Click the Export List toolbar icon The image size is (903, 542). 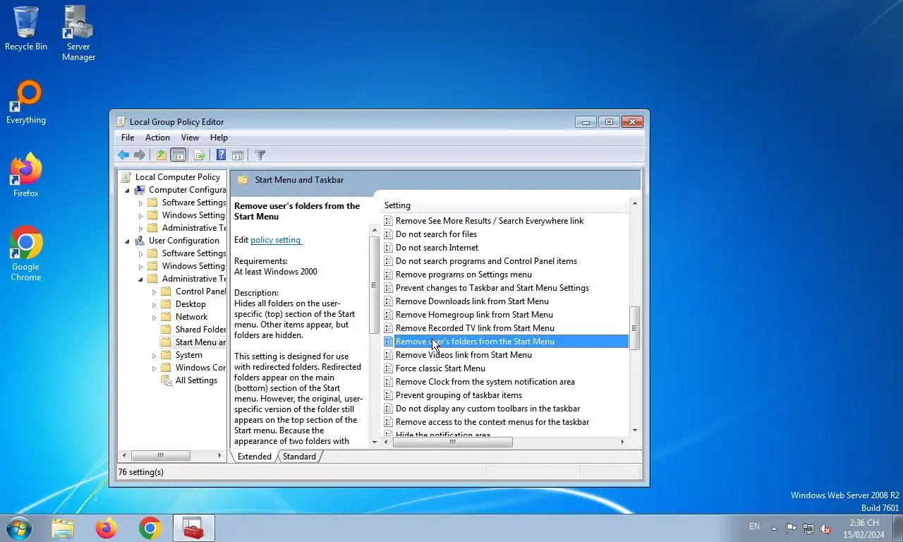pyautogui.click(x=200, y=155)
